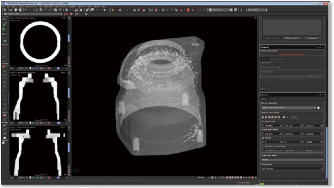Click the first camera view cube icon
This screenshot has height=188, width=334.
263,117
